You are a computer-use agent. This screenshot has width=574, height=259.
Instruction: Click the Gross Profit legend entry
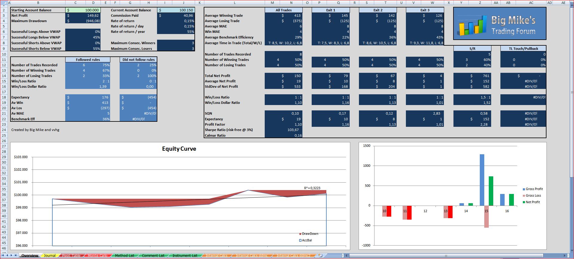coord(532,189)
